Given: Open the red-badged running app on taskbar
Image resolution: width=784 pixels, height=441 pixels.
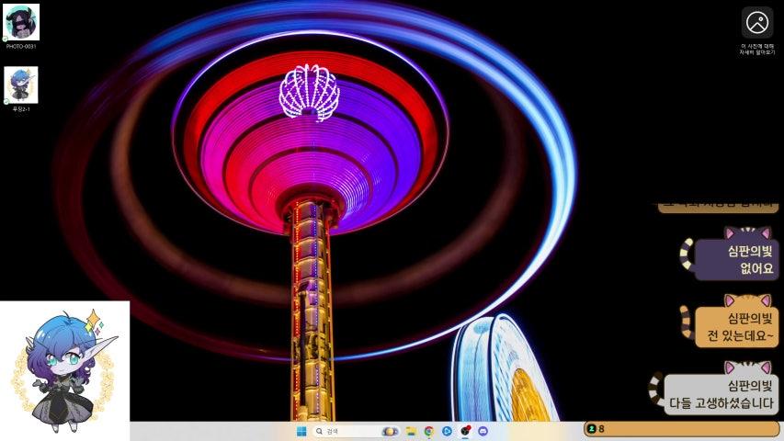Looking at the screenshot, I should coord(465,431).
